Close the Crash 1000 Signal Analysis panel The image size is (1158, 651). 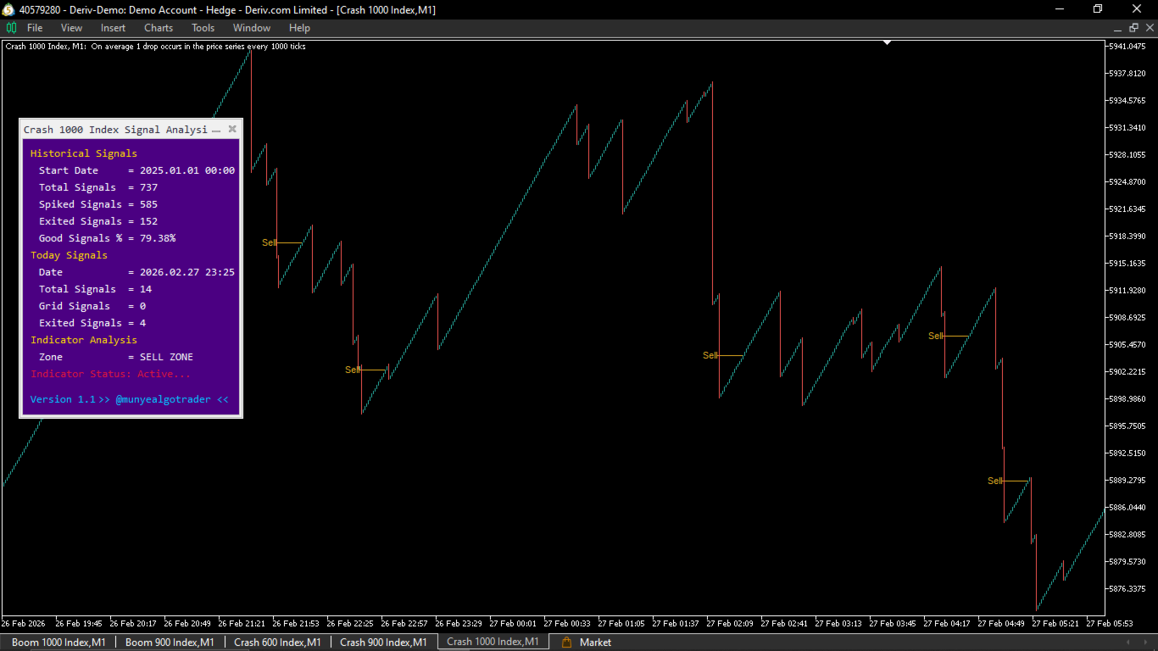(232, 130)
